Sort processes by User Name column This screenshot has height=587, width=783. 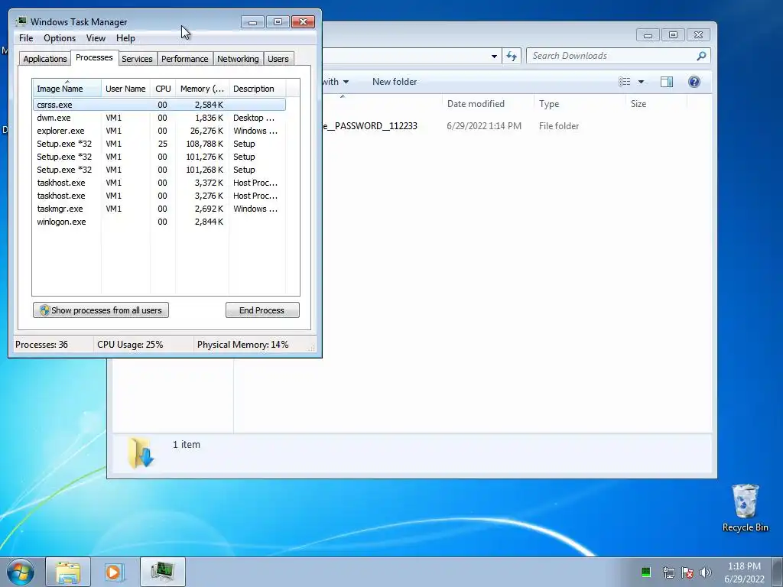click(125, 89)
